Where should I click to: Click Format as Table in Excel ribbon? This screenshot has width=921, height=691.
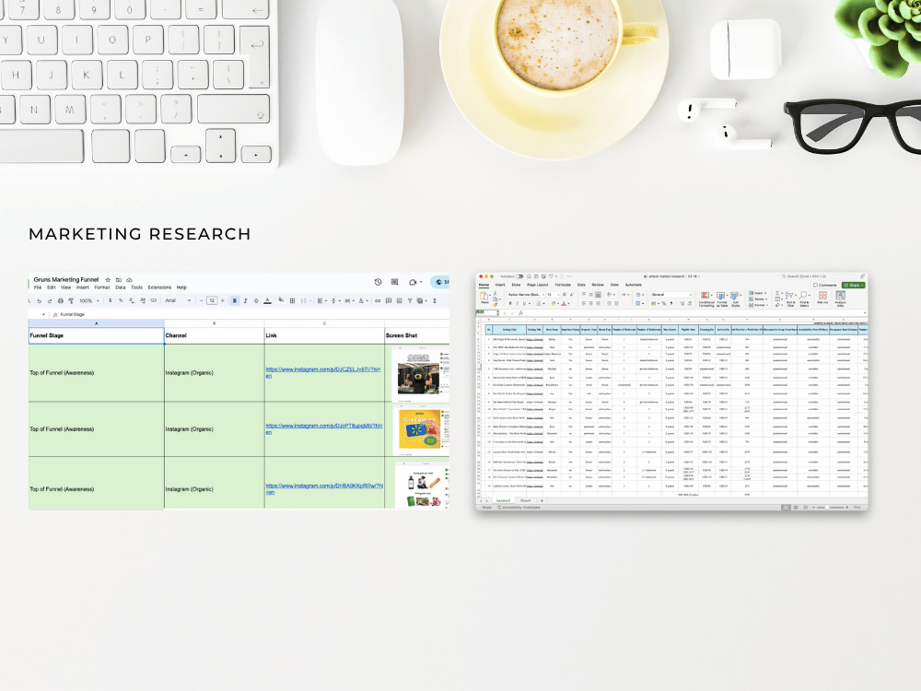click(722, 299)
